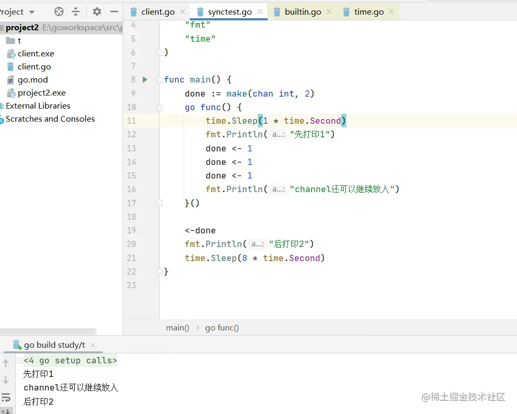Switch to the client.go editor tab
The image size is (517, 414).
(158, 12)
